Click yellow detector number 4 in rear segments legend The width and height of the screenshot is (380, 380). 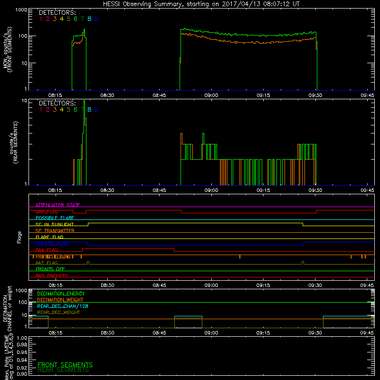(x=62, y=110)
